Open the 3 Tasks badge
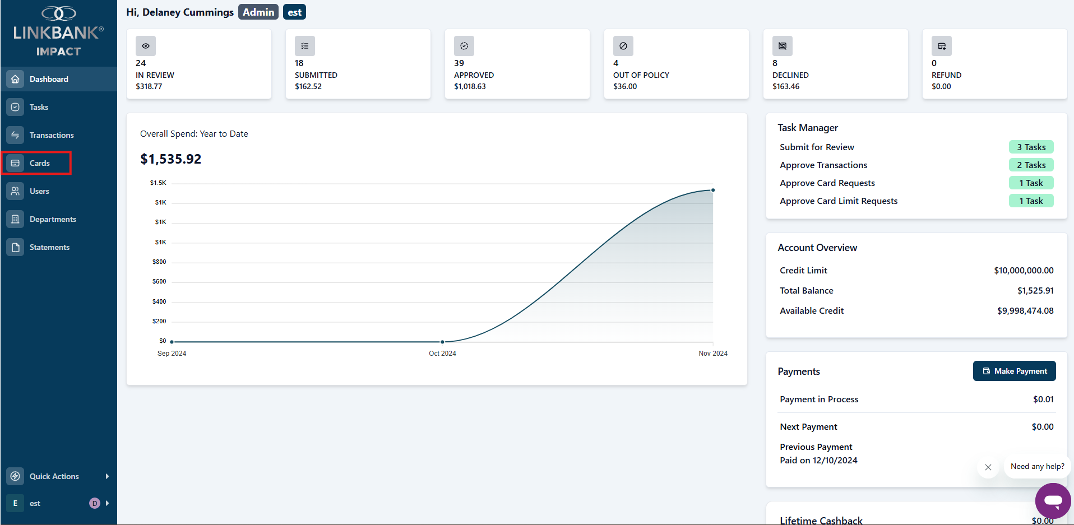 (x=1031, y=147)
